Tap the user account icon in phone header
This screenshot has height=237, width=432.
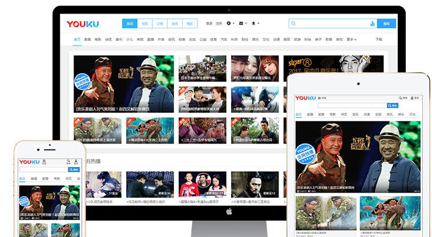pyautogui.click(x=76, y=161)
